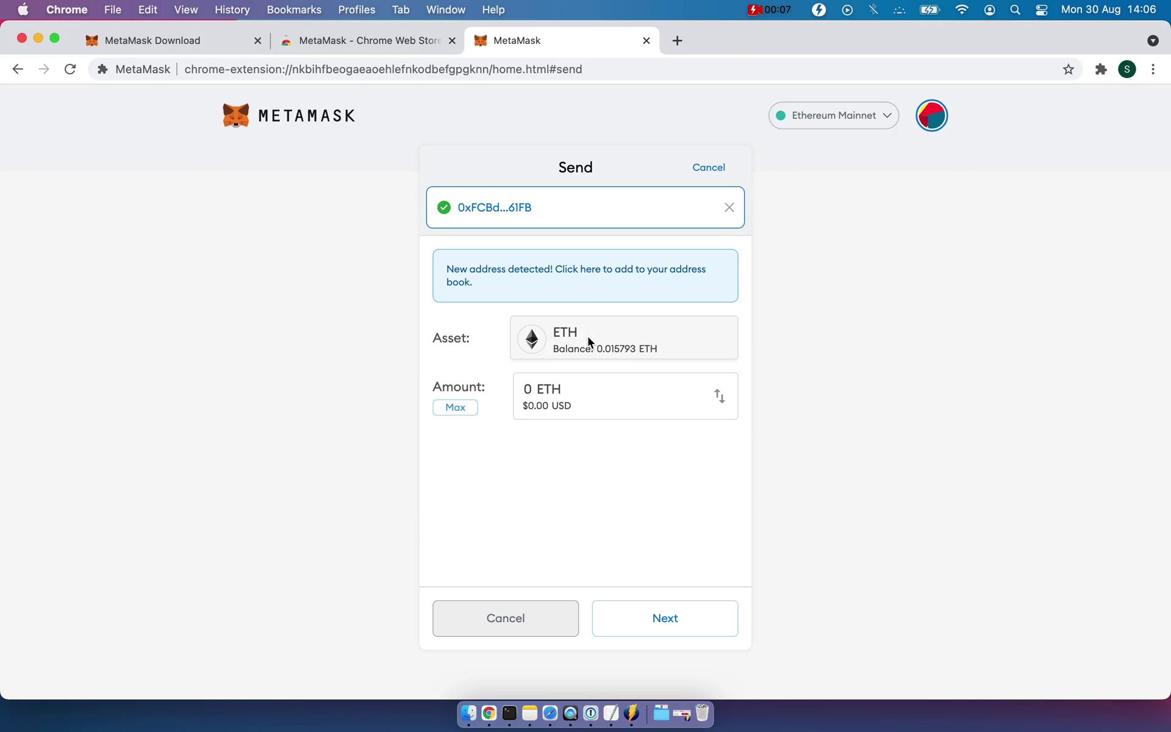Toggle visibility of address book notification
This screenshot has height=732, width=1171.
click(585, 275)
